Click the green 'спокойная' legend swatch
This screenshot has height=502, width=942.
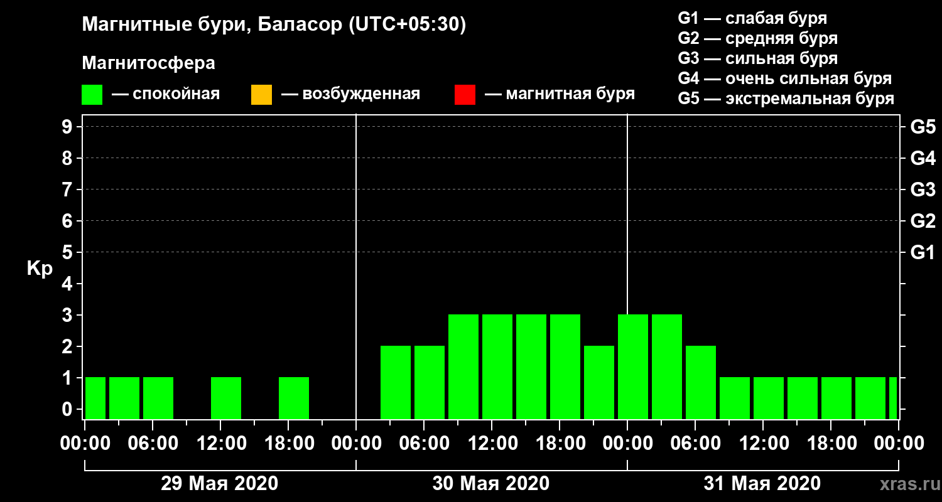tap(92, 95)
